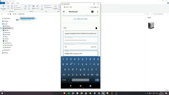The height and width of the screenshot is (95, 169).
Task: Open address bar history dropdown in File Explorer
Action: pyautogui.click(x=145, y=14)
